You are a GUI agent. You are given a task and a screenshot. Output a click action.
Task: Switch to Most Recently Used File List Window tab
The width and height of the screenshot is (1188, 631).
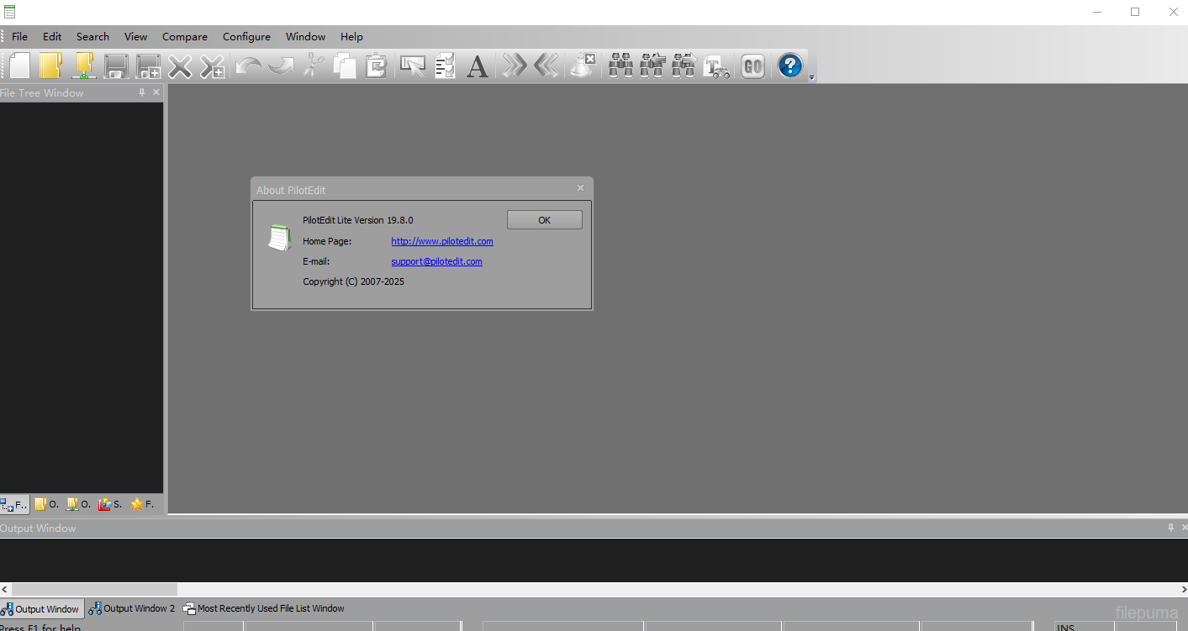click(264, 608)
